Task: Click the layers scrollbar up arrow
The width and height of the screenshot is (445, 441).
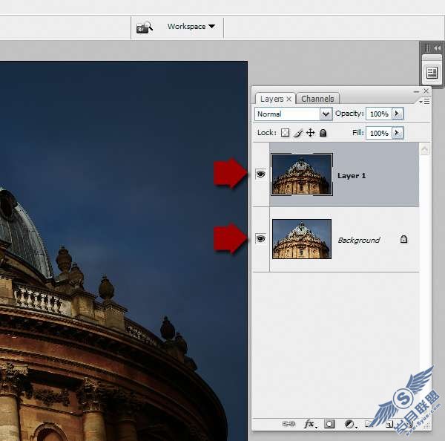Action: coord(424,149)
